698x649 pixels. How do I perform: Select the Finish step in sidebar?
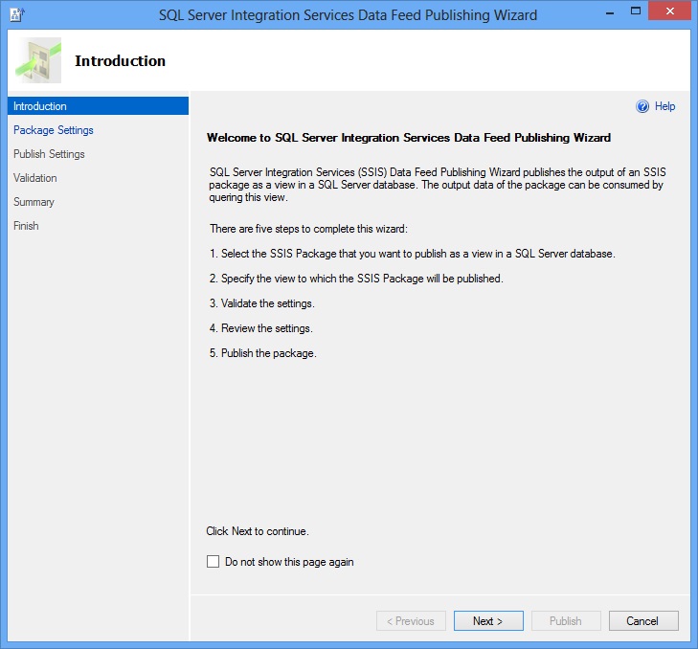[x=26, y=226]
